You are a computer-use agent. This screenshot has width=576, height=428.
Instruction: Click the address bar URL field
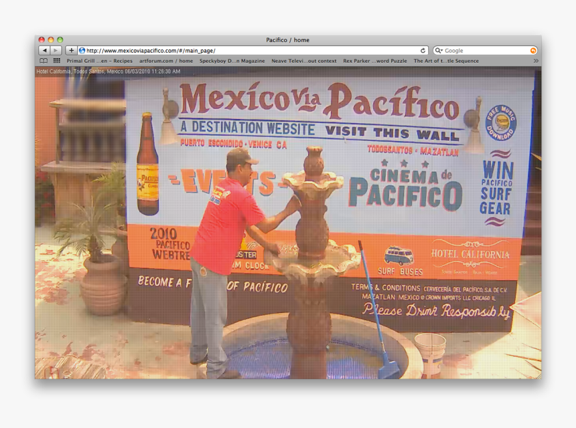pyautogui.click(x=253, y=51)
